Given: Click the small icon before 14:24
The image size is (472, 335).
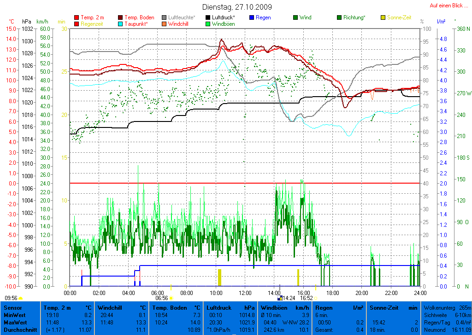Looking at the screenshot, I should 279,298.
